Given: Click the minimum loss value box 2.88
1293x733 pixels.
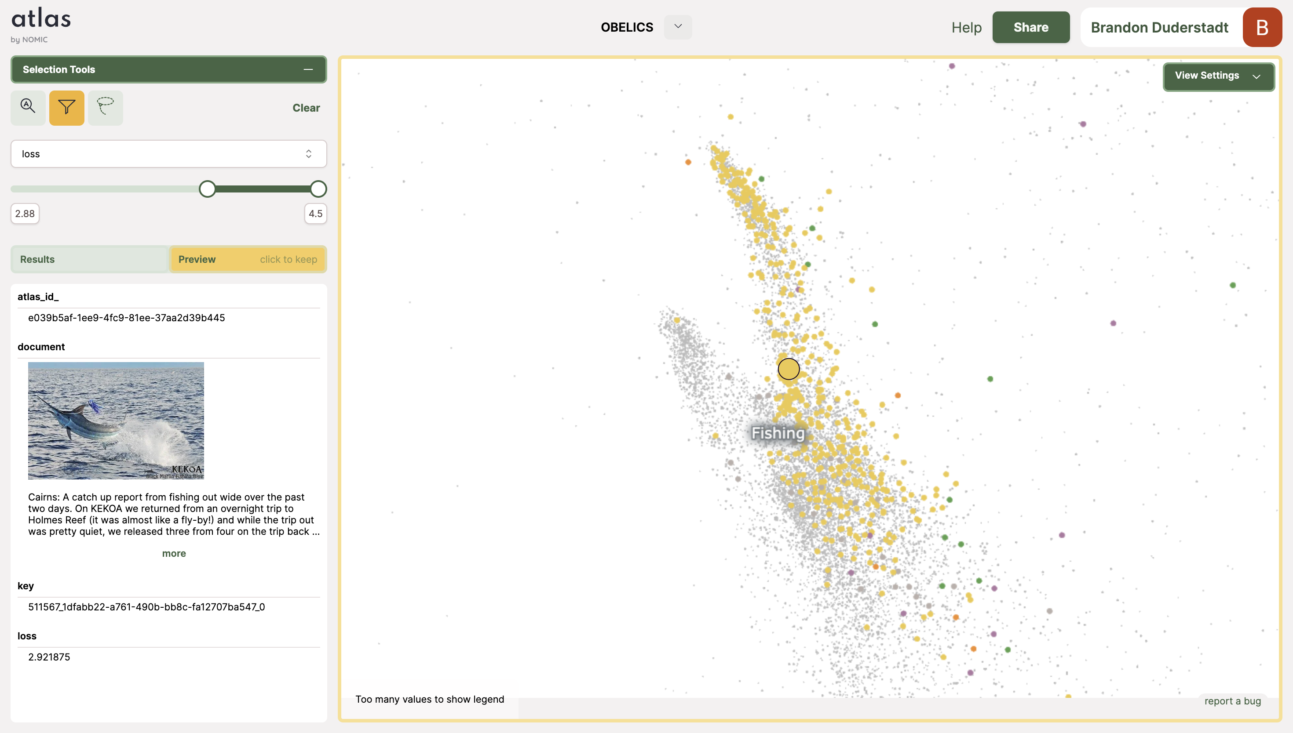Looking at the screenshot, I should click(x=25, y=214).
